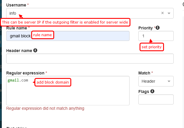The height and width of the screenshot is (128, 184).
Task: Click the Priority info icon
Action: pyautogui.click(x=158, y=28)
